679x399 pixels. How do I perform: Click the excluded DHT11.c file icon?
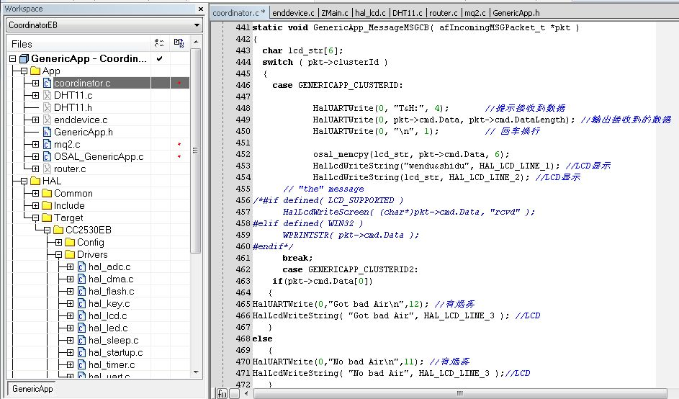pyautogui.click(x=47, y=96)
